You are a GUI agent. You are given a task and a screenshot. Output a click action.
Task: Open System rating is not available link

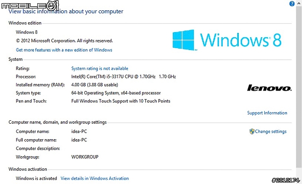tap(100, 68)
